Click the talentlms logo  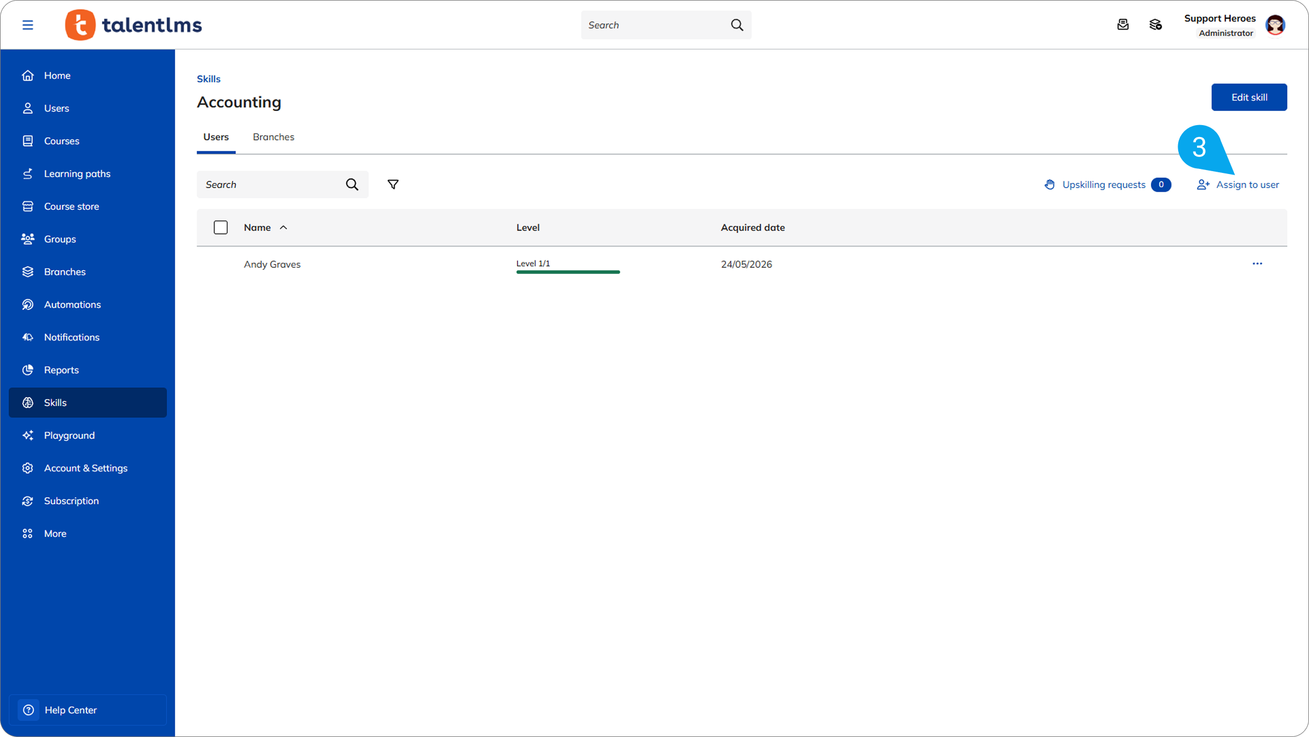(x=134, y=25)
